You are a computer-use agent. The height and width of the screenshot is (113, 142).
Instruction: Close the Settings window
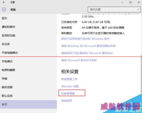click(x=139, y=2)
